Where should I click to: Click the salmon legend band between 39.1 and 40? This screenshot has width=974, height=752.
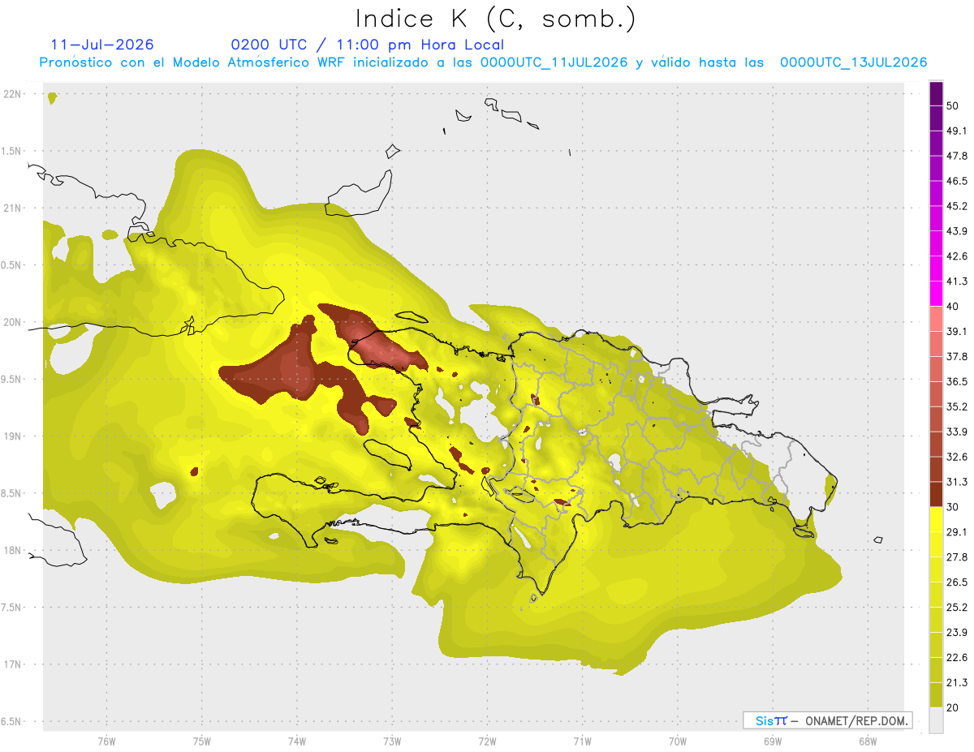[937, 318]
